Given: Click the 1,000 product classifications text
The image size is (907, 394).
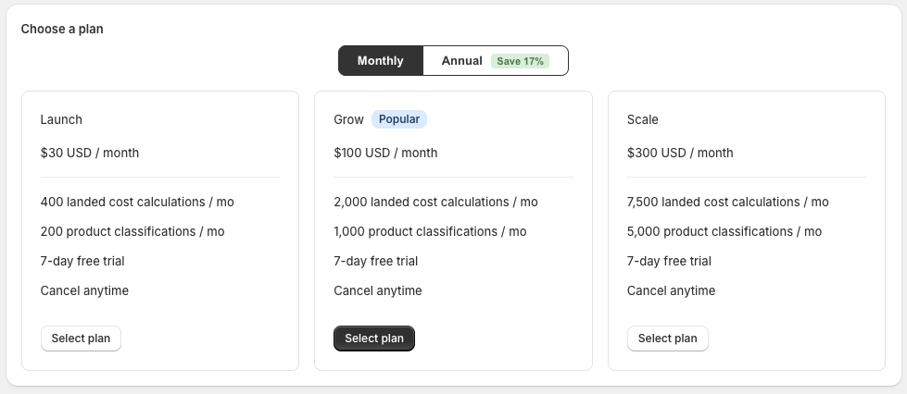Looking at the screenshot, I should [430, 231].
